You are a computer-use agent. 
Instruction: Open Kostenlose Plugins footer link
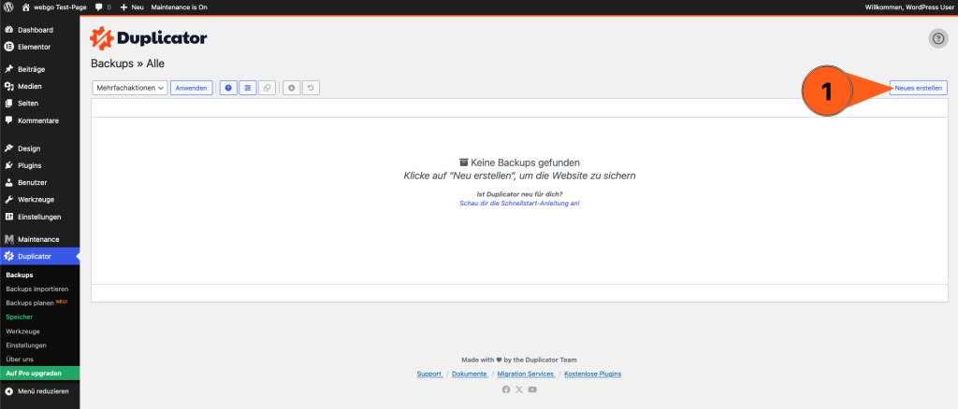pyautogui.click(x=593, y=374)
